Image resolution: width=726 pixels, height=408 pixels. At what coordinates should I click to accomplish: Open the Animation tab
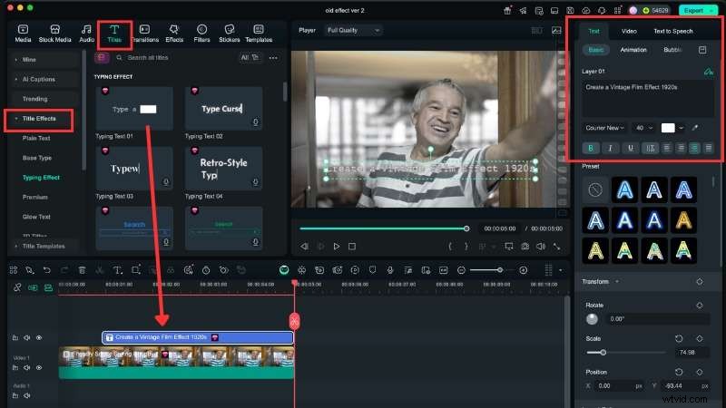click(x=633, y=50)
